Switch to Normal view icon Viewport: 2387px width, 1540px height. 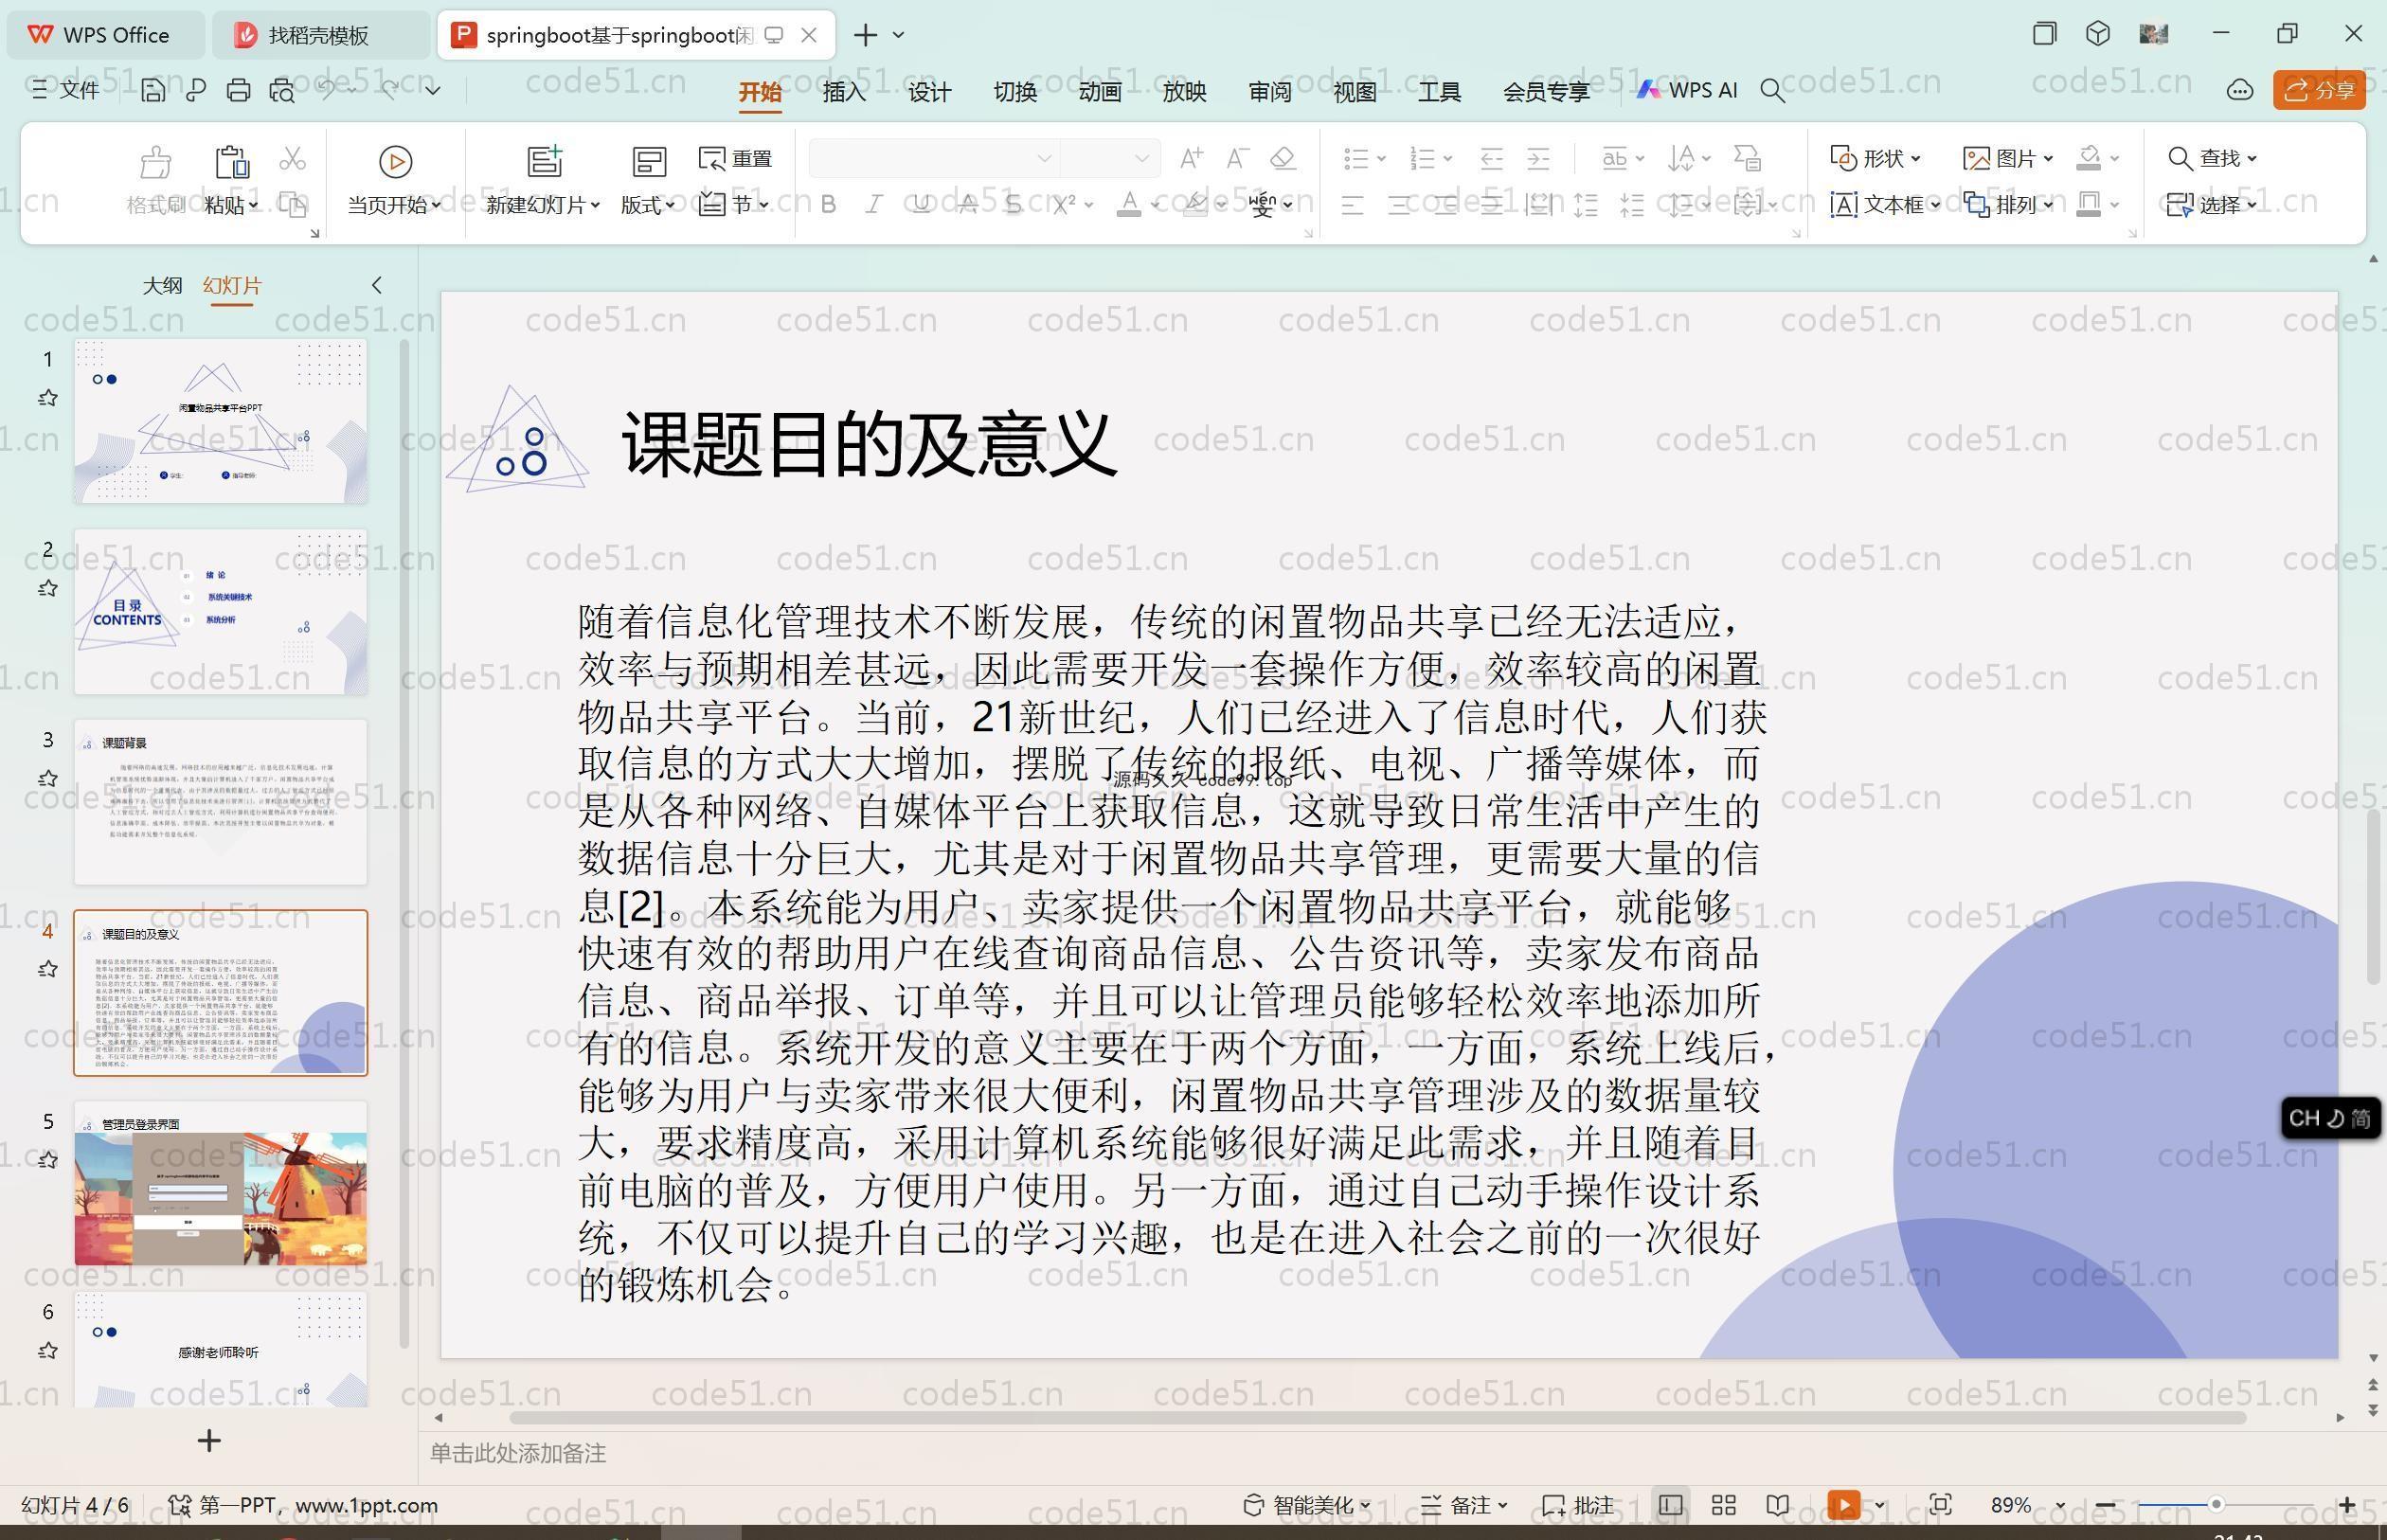(1670, 1505)
